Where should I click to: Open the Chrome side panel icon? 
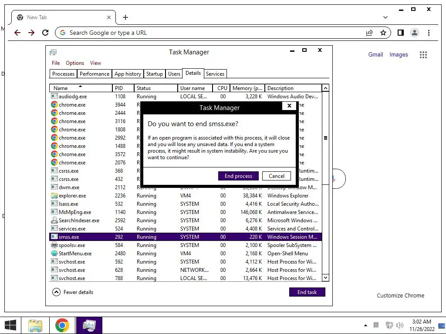click(401, 33)
